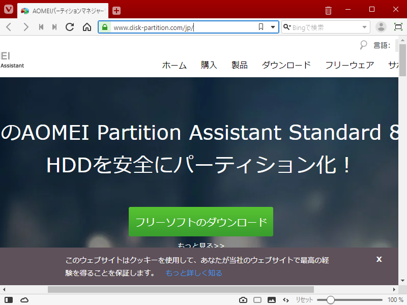Toggle tab tiling icon
The height and width of the screenshot is (305, 407).
pyautogui.click(x=257, y=300)
